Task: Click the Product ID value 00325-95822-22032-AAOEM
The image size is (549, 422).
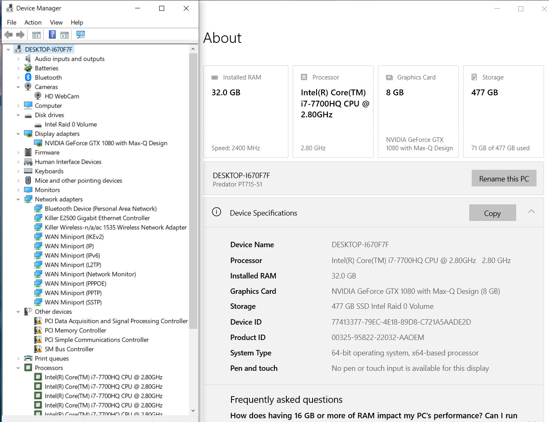Action: point(378,337)
